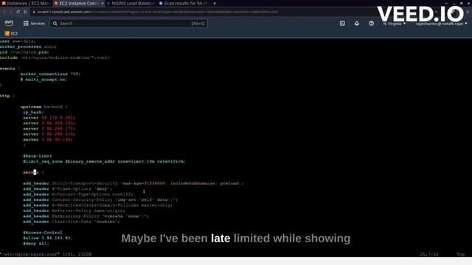Click the 'X-Content-Type-Options' header line
The image size is (472, 265).
(x=78, y=194)
